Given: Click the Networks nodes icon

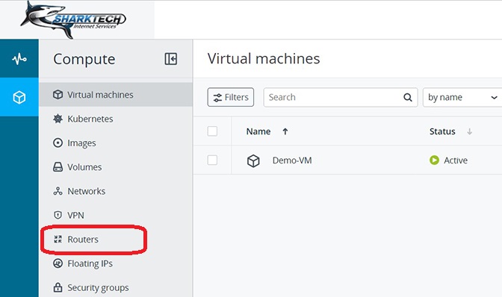Looking at the screenshot, I should [x=58, y=191].
